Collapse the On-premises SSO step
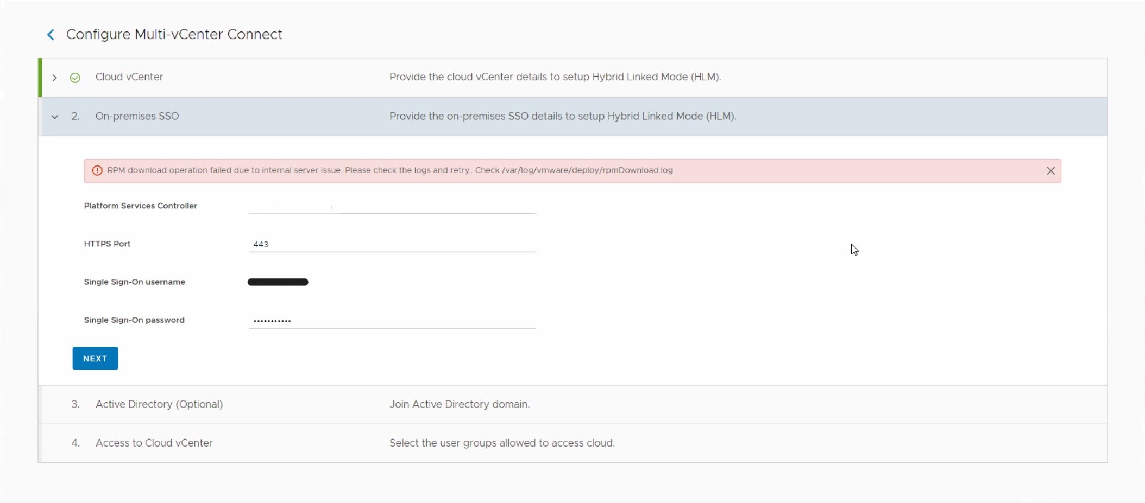This screenshot has height=503, width=1145. coord(54,117)
